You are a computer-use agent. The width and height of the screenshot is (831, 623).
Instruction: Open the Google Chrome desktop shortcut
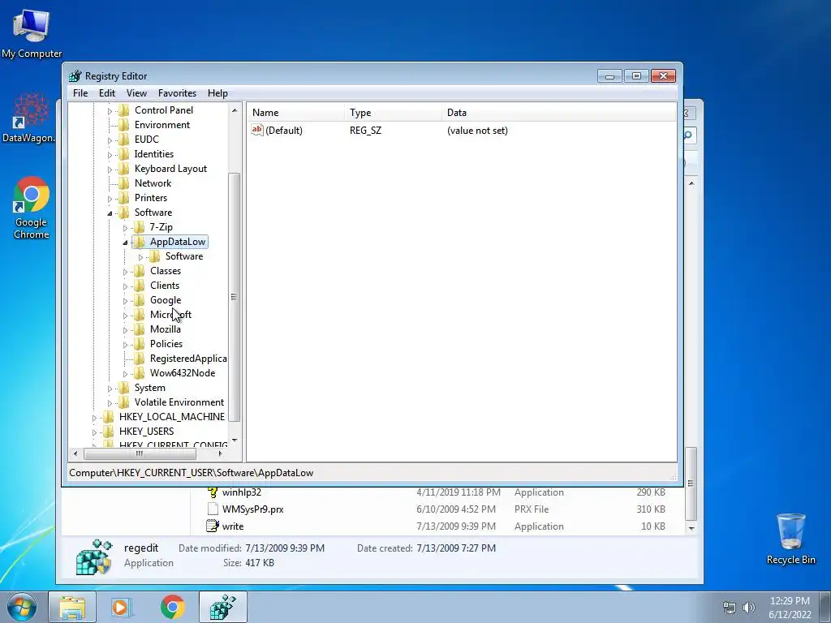32,208
